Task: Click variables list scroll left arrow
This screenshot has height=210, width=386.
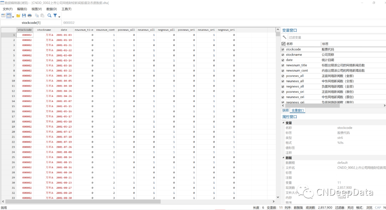Action: tap(283, 106)
